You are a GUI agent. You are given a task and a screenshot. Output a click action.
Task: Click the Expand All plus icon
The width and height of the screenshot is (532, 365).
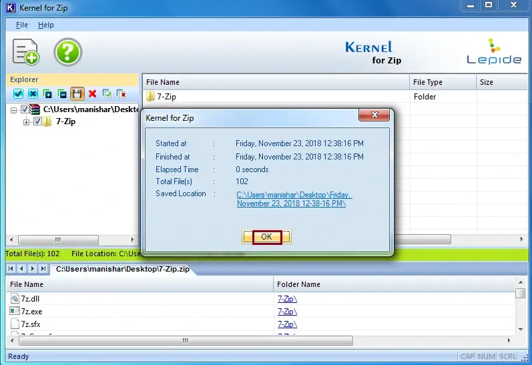click(x=47, y=93)
